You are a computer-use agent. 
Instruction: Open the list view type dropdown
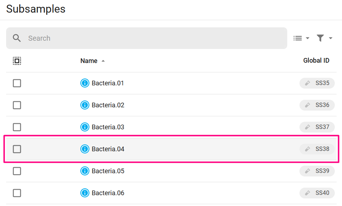click(301, 38)
